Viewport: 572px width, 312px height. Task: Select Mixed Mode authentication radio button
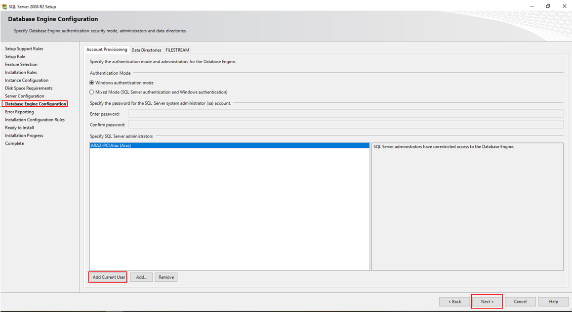(91, 92)
